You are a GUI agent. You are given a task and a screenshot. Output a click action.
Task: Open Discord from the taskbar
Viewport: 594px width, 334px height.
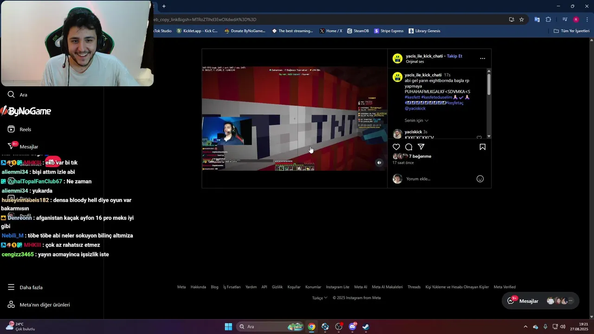352,327
